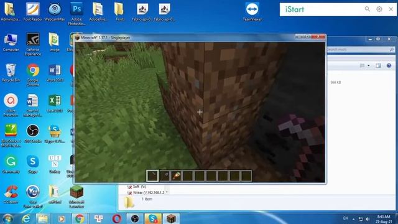Viewport: 398px width, 224px height.
Task: Click the Explorer window search box
Action: coord(361,50)
